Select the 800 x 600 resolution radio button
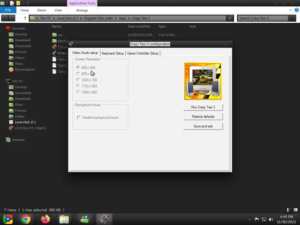The height and width of the screenshot is (225, 300). (78, 74)
